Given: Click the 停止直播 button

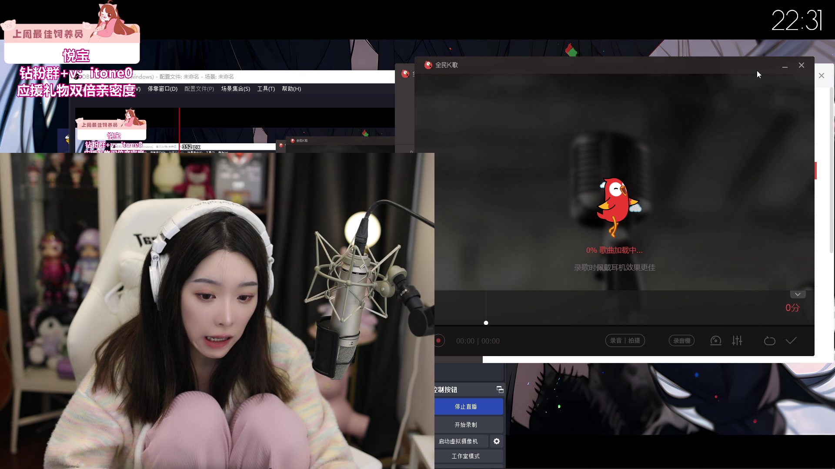Looking at the screenshot, I should coord(465,407).
